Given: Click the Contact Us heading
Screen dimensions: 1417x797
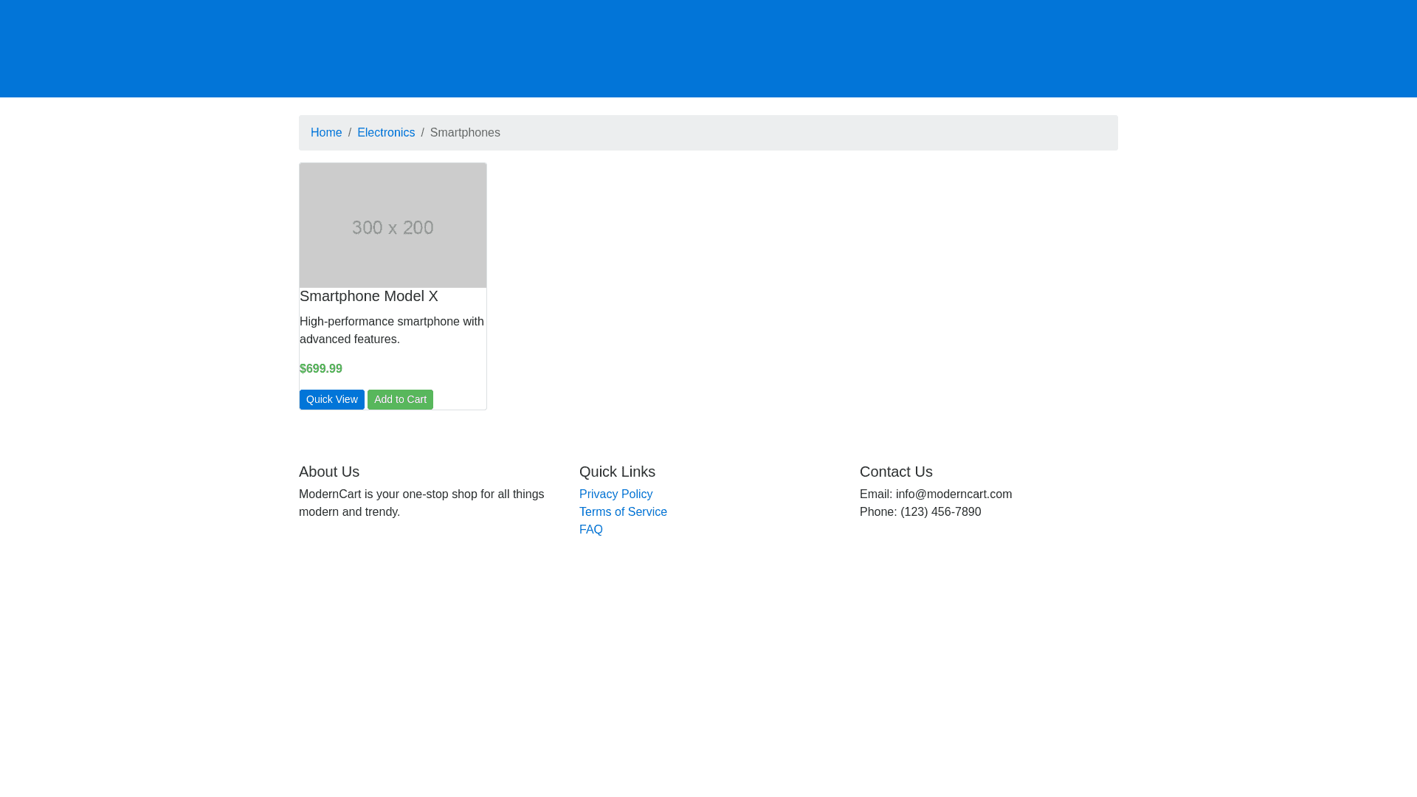Looking at the screenshot, I should click(x=896, y=472).
